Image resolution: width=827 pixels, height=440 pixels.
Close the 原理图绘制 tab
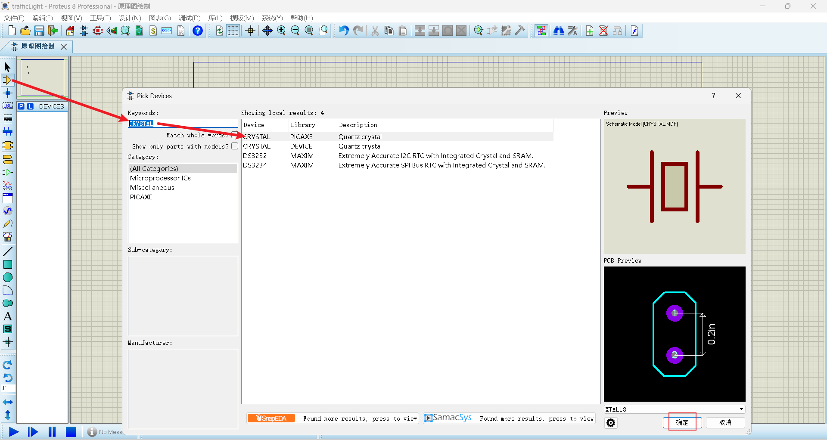pyautogui.click(x=64, y=46)
